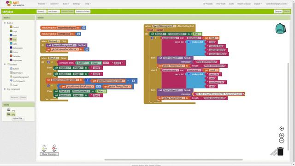Click the Rename button
295x166 pixels.
point(14,97)
